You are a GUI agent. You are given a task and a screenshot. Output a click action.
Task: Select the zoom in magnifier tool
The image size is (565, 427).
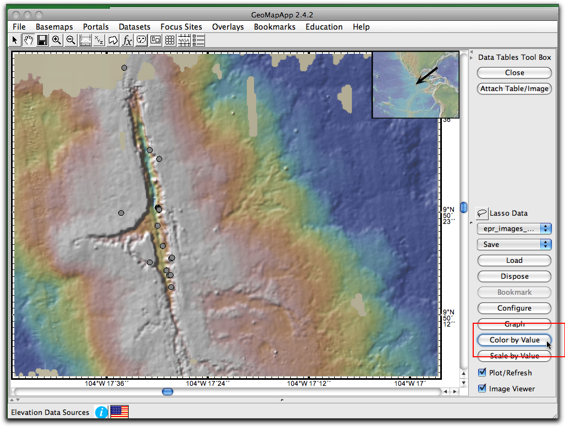click(57, 40)
